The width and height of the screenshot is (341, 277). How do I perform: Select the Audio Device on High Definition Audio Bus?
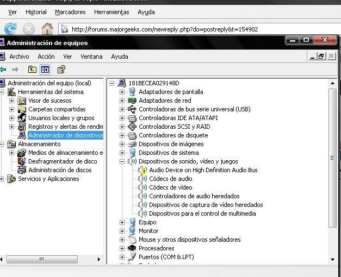coord(203,170)
